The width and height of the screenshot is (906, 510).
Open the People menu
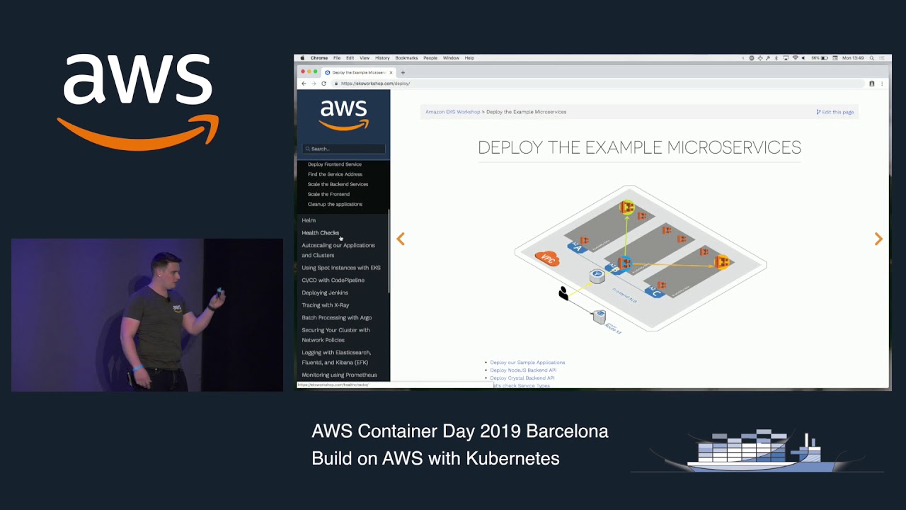(x=430, y=58)
